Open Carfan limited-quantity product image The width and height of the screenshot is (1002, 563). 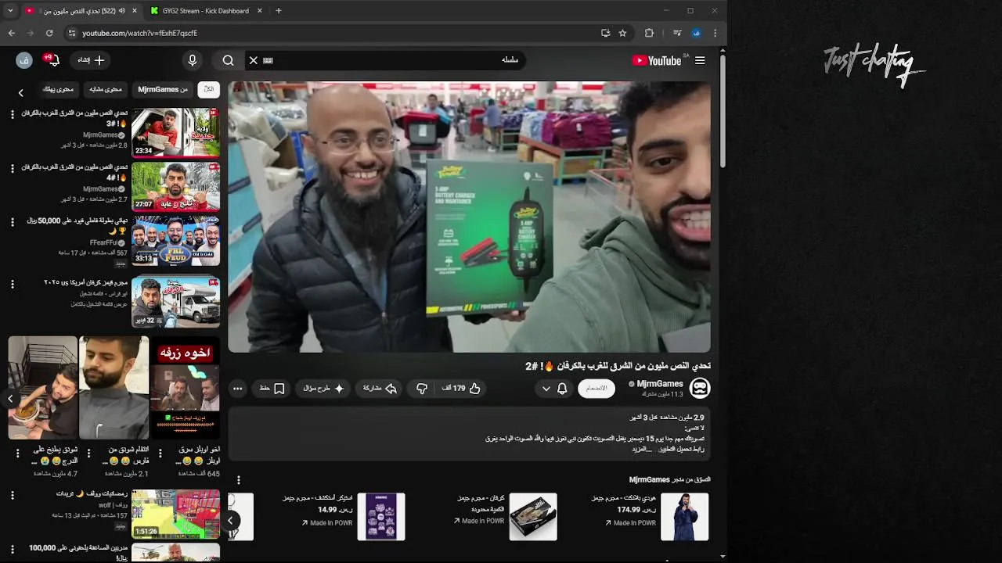coord(533,516)
